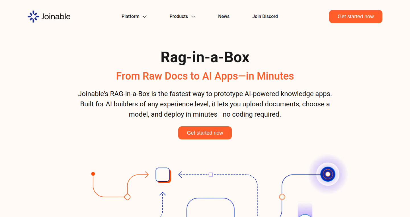Viewport: 410px width, 217px height.
Task: Go to the News page
Action: pos(224,17)
